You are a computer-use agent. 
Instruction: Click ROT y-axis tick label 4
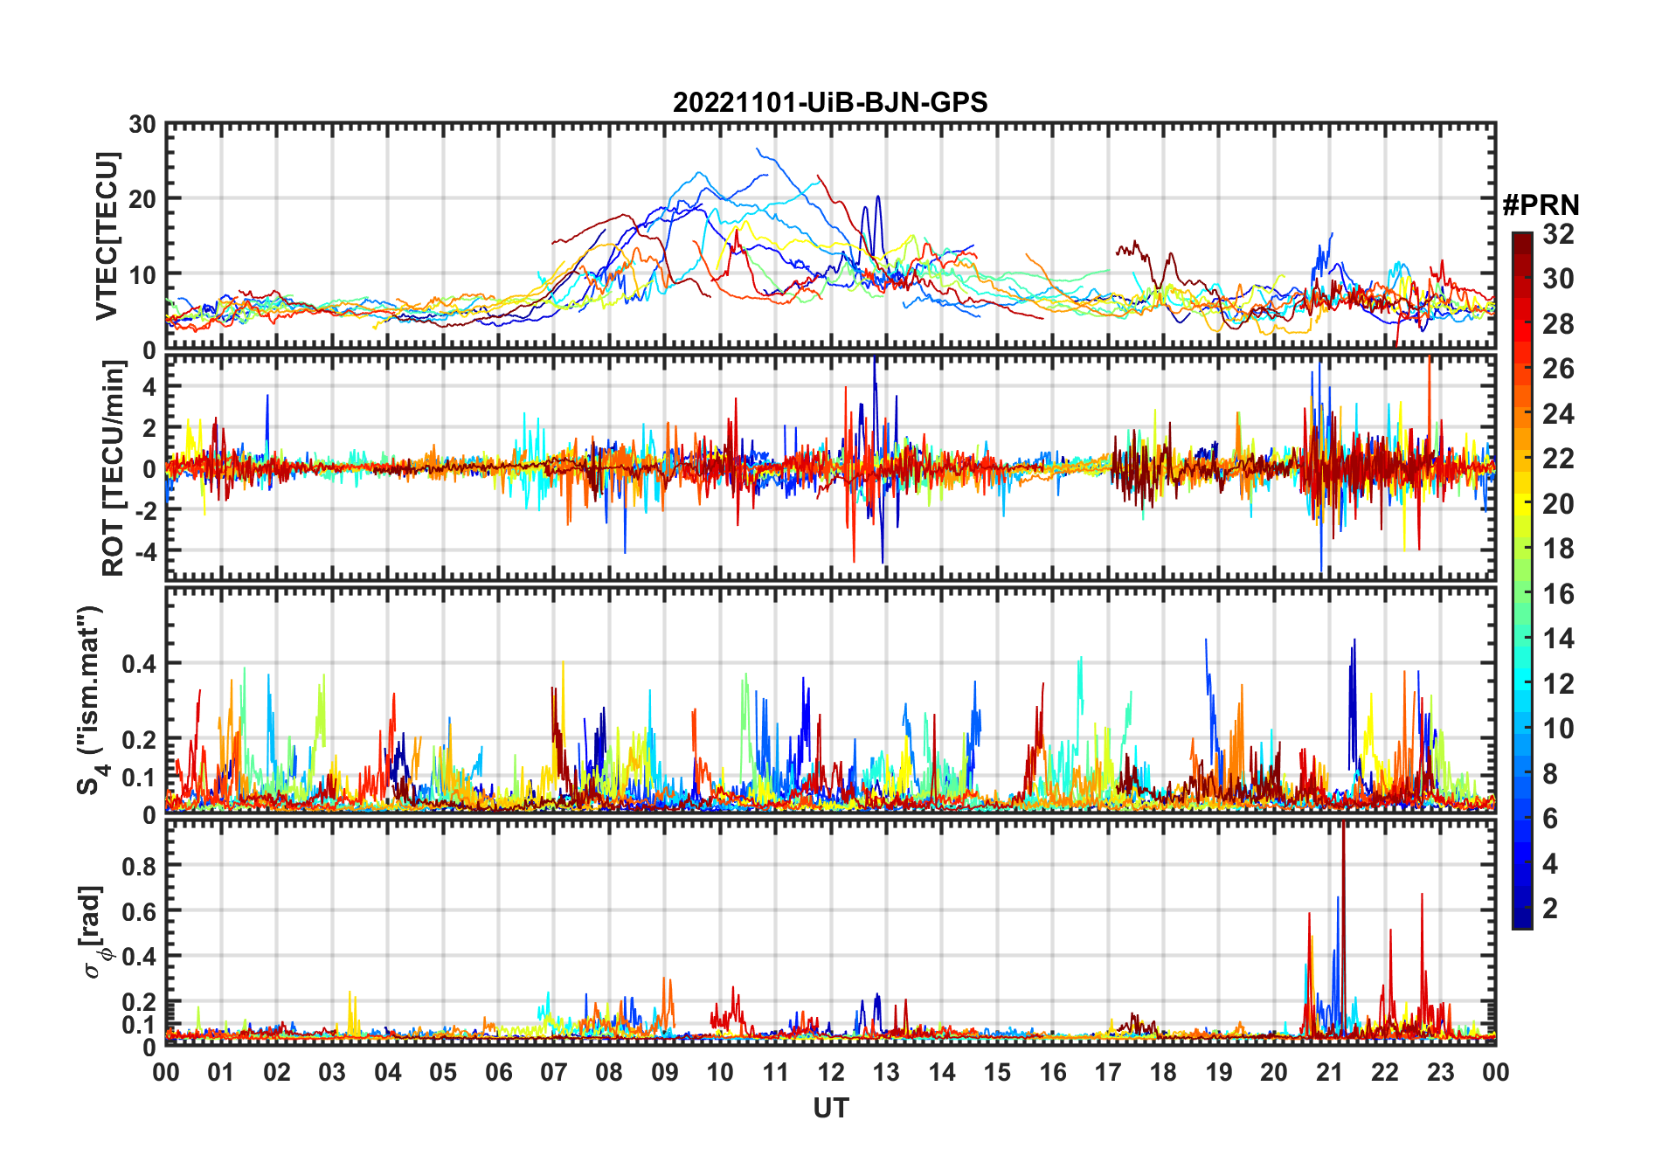[x=149, y=387]
